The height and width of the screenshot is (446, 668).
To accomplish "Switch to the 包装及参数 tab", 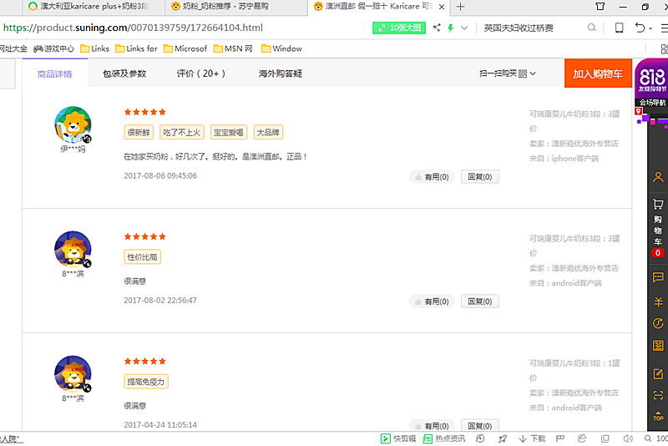I will pos(124,73).
